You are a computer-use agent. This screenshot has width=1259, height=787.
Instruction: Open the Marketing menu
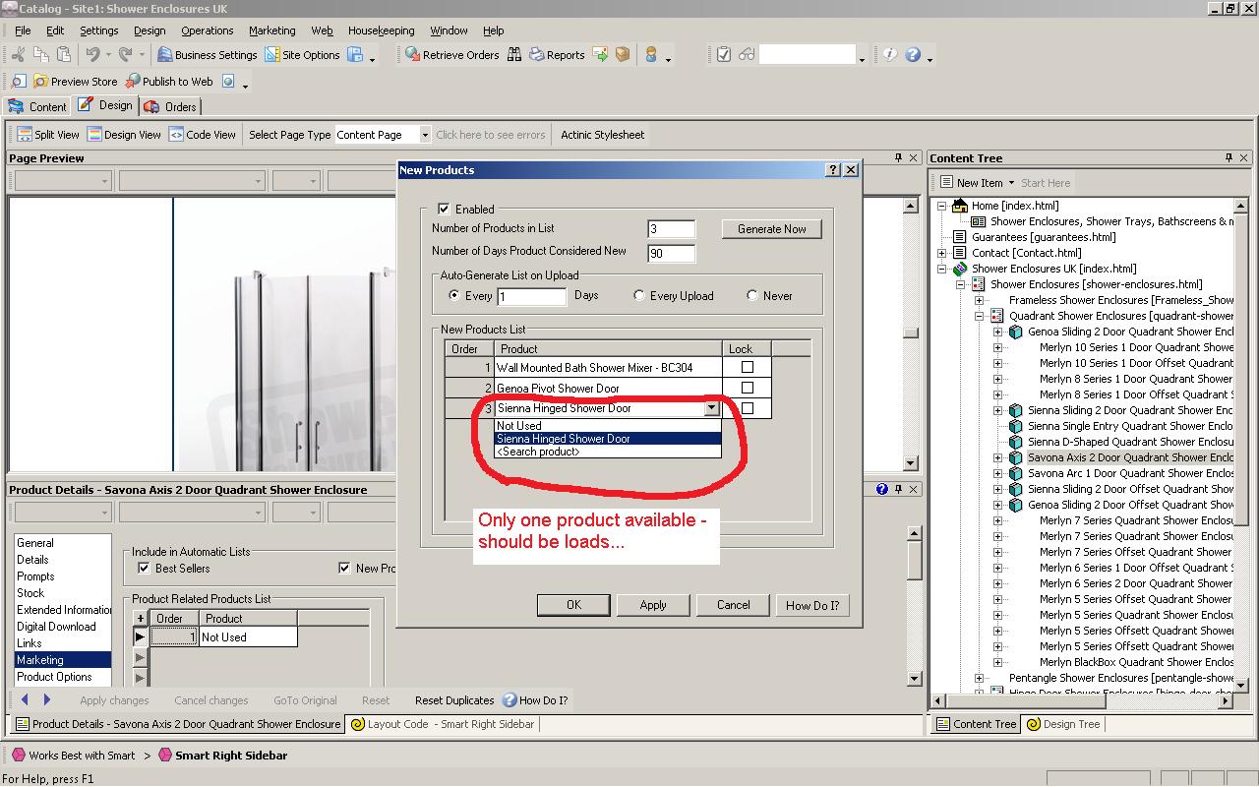coord(271,30)
